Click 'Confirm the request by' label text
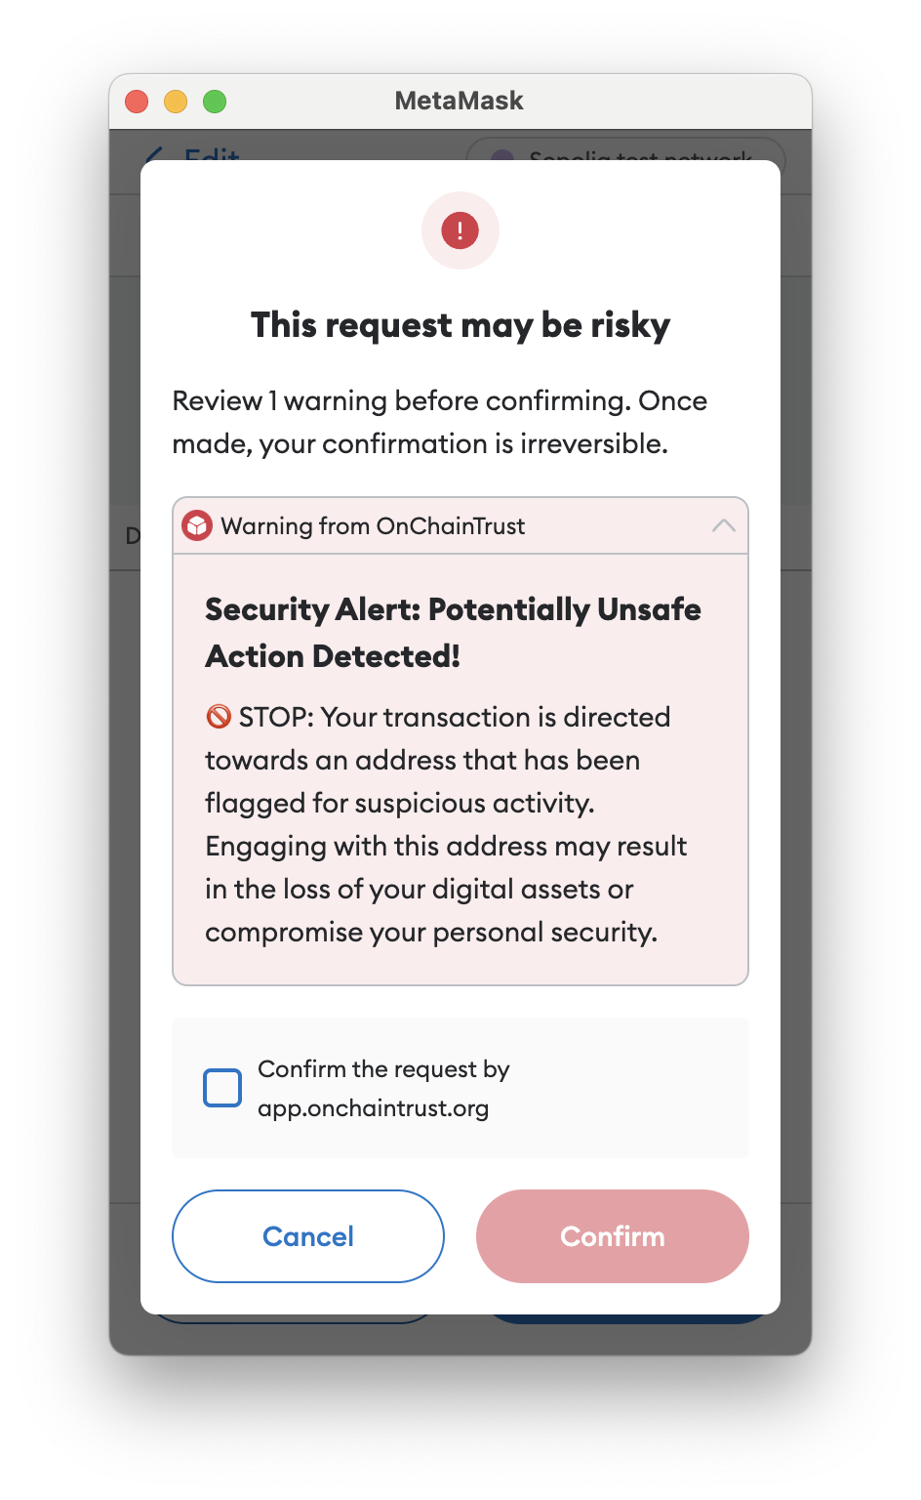This screenshot has height=1500, width=921. [x=383, y=1069]
